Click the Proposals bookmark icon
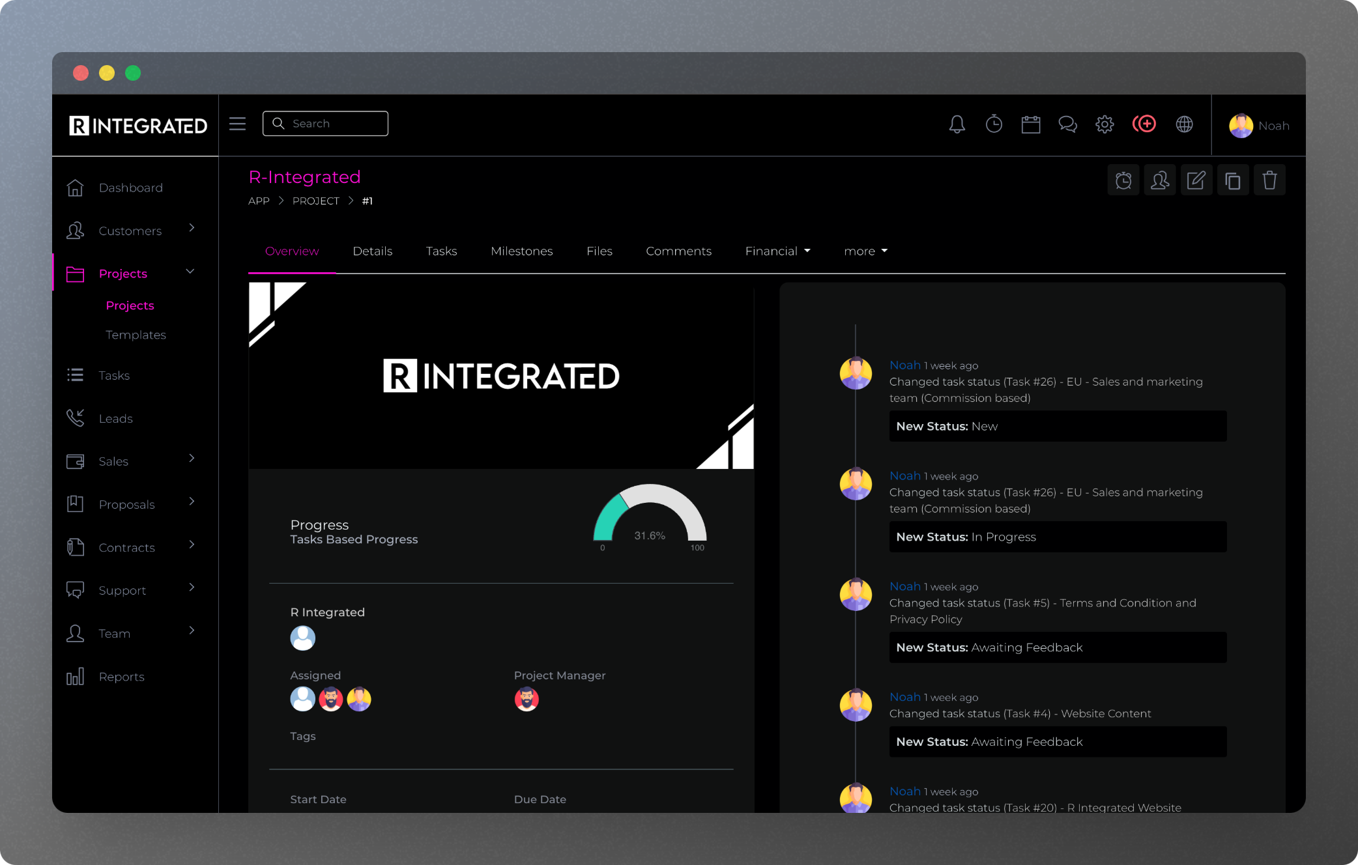Viewport: 1358px width, 865px height. (75, 504)
